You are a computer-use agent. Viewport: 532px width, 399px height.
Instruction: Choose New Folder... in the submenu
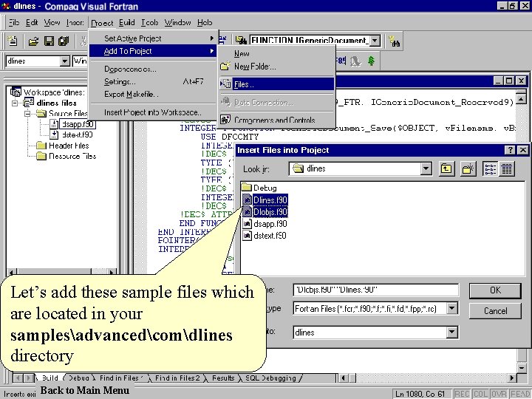tap(277, 66)
